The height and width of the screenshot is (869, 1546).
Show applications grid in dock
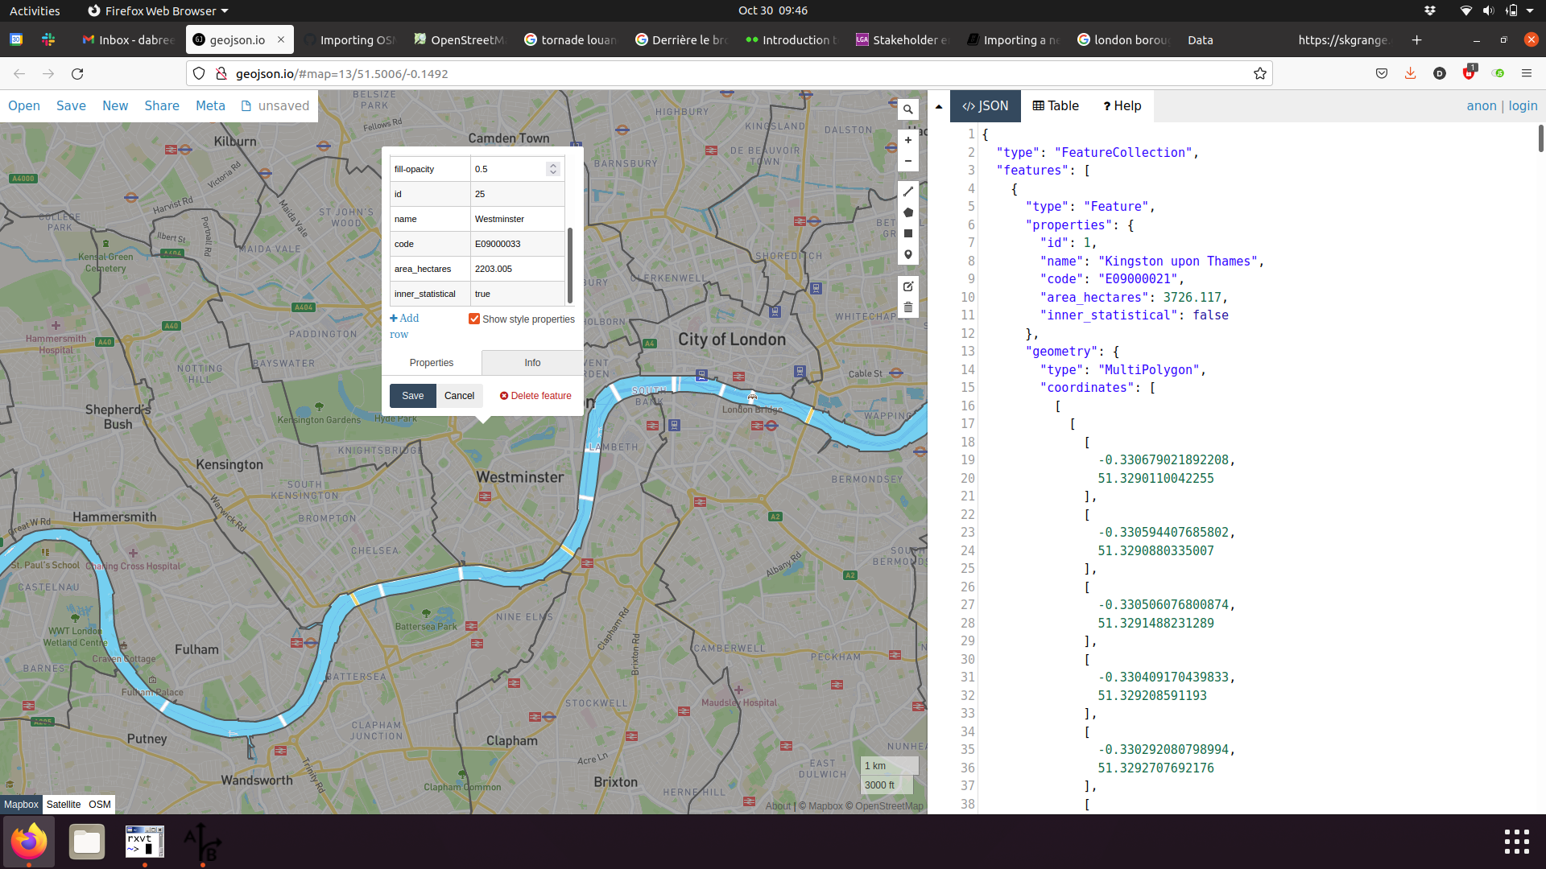click(1517, 842)
